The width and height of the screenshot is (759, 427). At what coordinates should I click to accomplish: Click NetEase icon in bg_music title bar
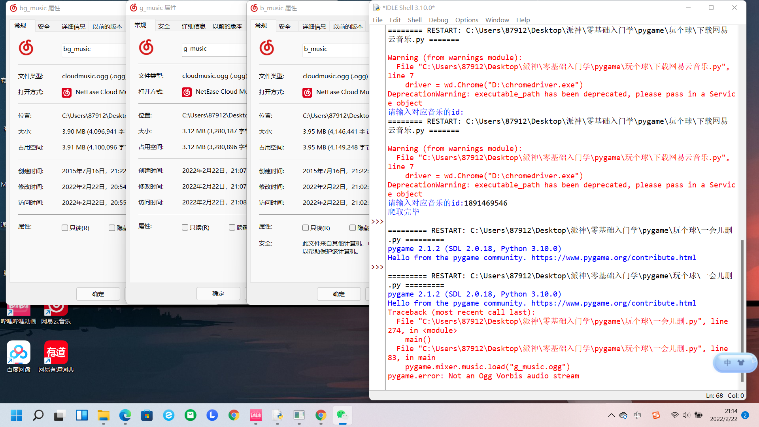[x=13, y=8]
